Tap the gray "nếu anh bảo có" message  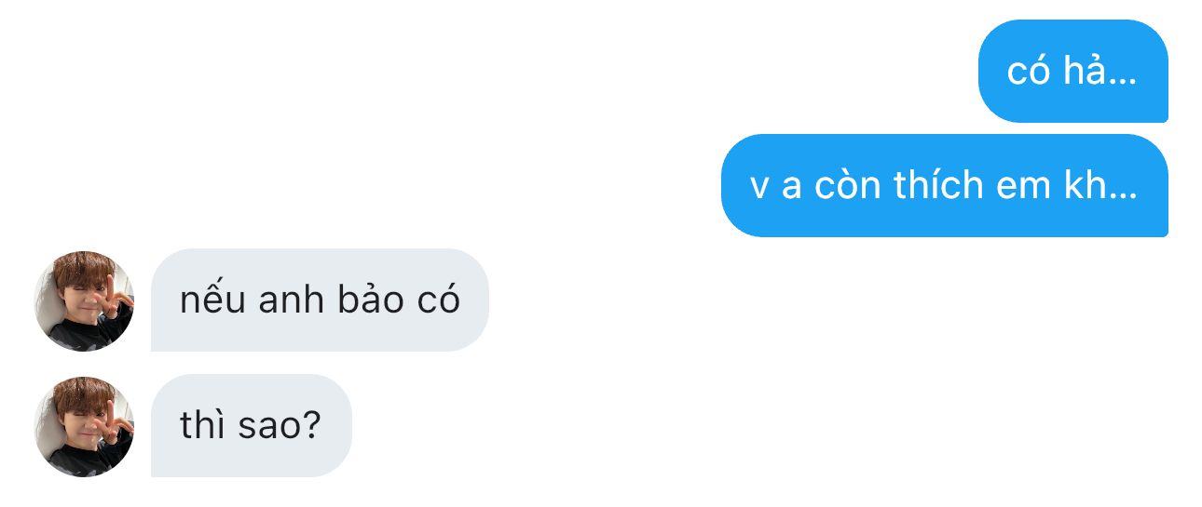coord(320,300)
